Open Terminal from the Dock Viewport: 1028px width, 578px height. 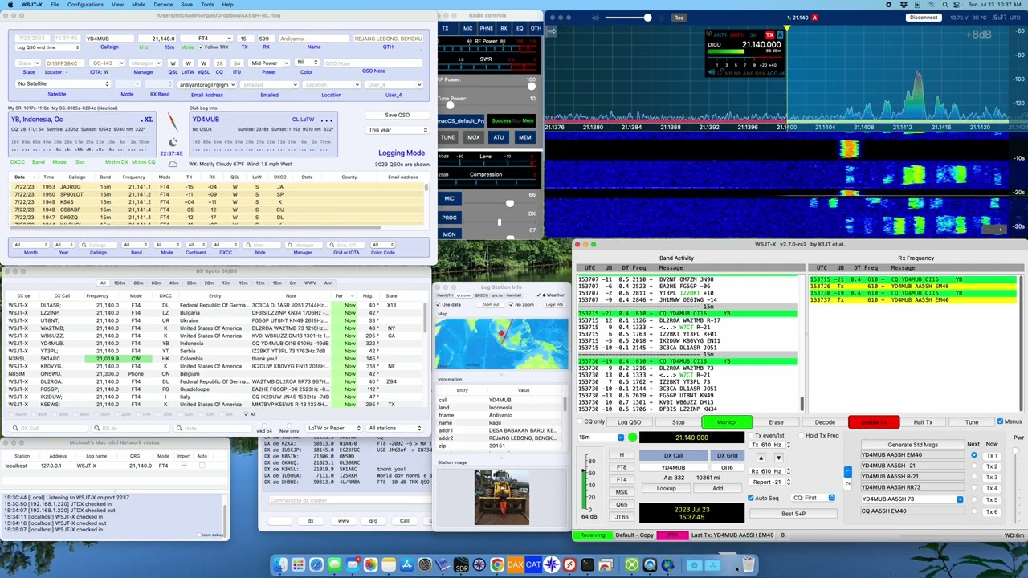click(x=587, y=565)
